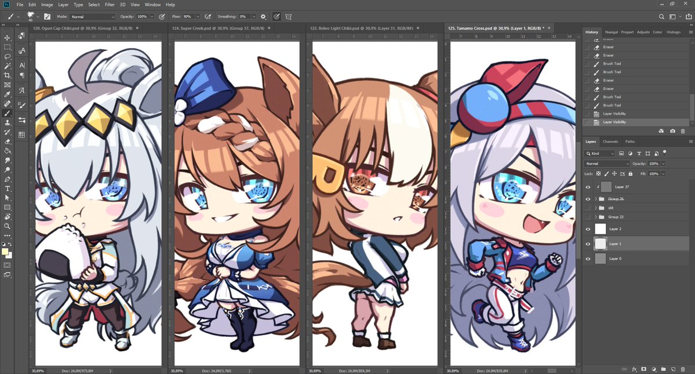
Task: Create new snapshot camera icon in History
Action: pos(673,131)
